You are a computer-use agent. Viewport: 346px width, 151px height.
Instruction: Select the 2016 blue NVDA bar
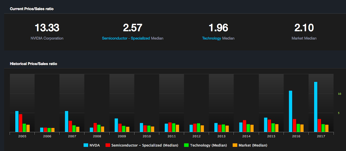click(x=291, y=111)
